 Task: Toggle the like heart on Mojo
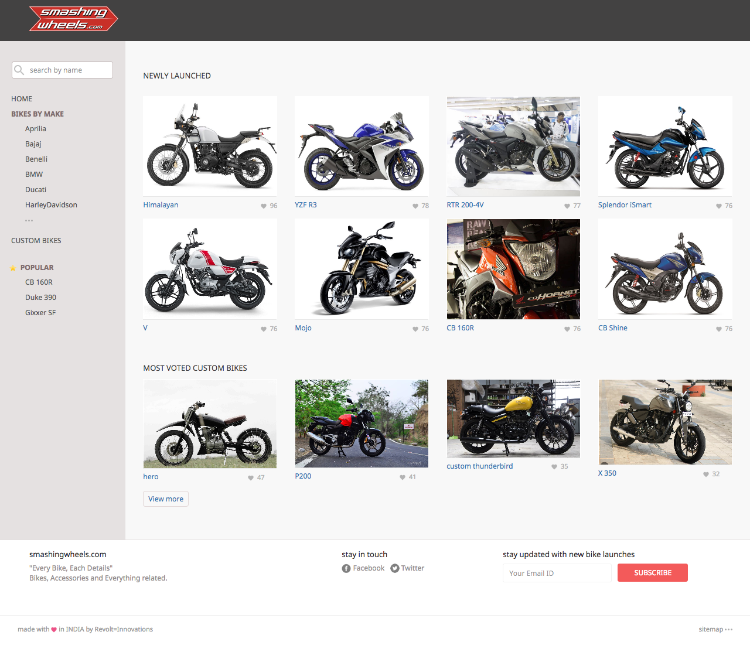(x=414, y=329)
